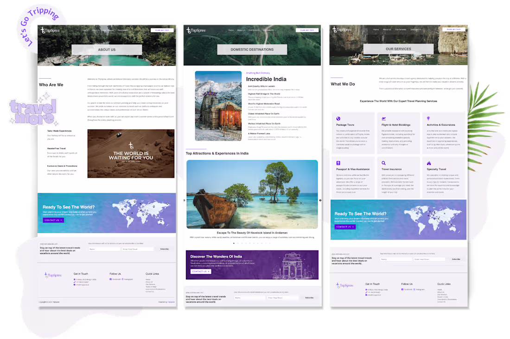Image resolution: width=510 pixels, height=339 pixels.
Task: Click Plan My Trip on Domestic Destinations page
Action: (307, 30)
